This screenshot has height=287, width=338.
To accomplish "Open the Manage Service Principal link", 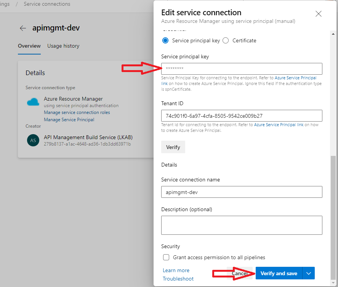I will tap(69, 119).
